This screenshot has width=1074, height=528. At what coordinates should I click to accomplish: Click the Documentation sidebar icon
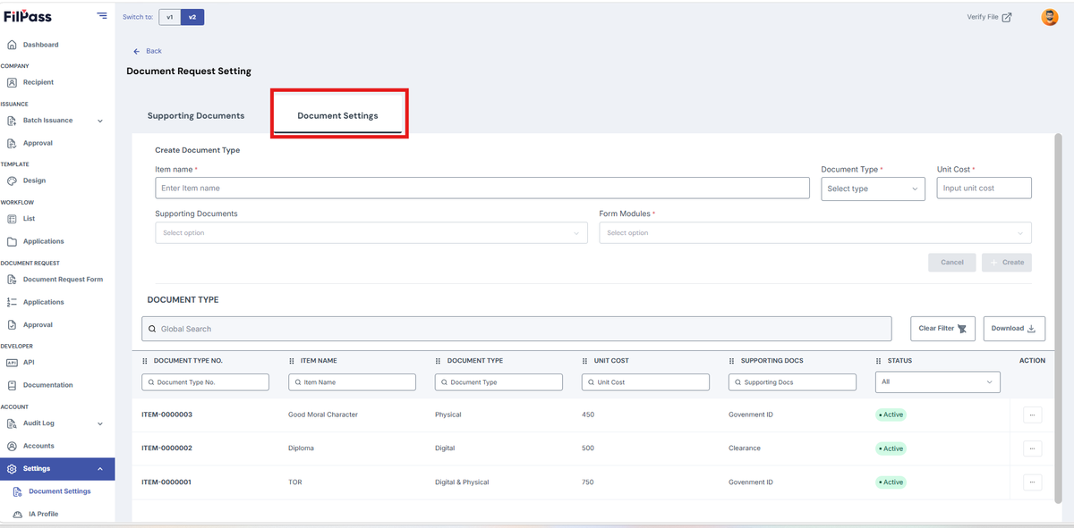12,385
